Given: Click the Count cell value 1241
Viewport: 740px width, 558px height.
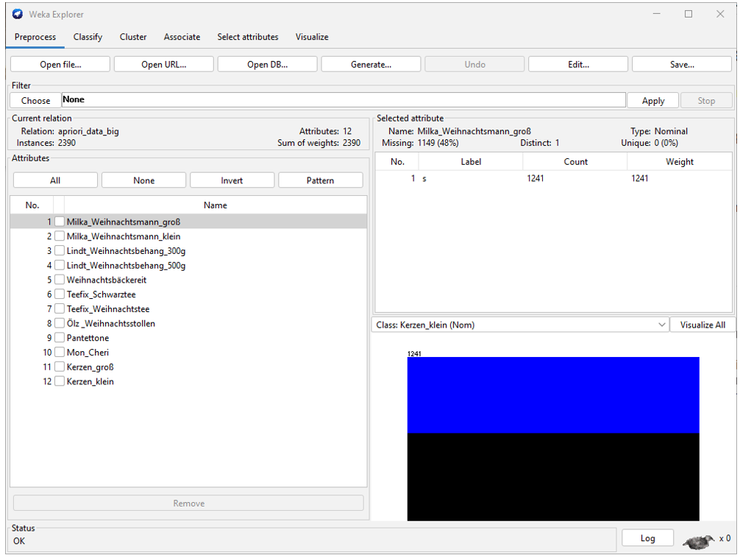Looking at the screenshot, I should click(536, 178).
